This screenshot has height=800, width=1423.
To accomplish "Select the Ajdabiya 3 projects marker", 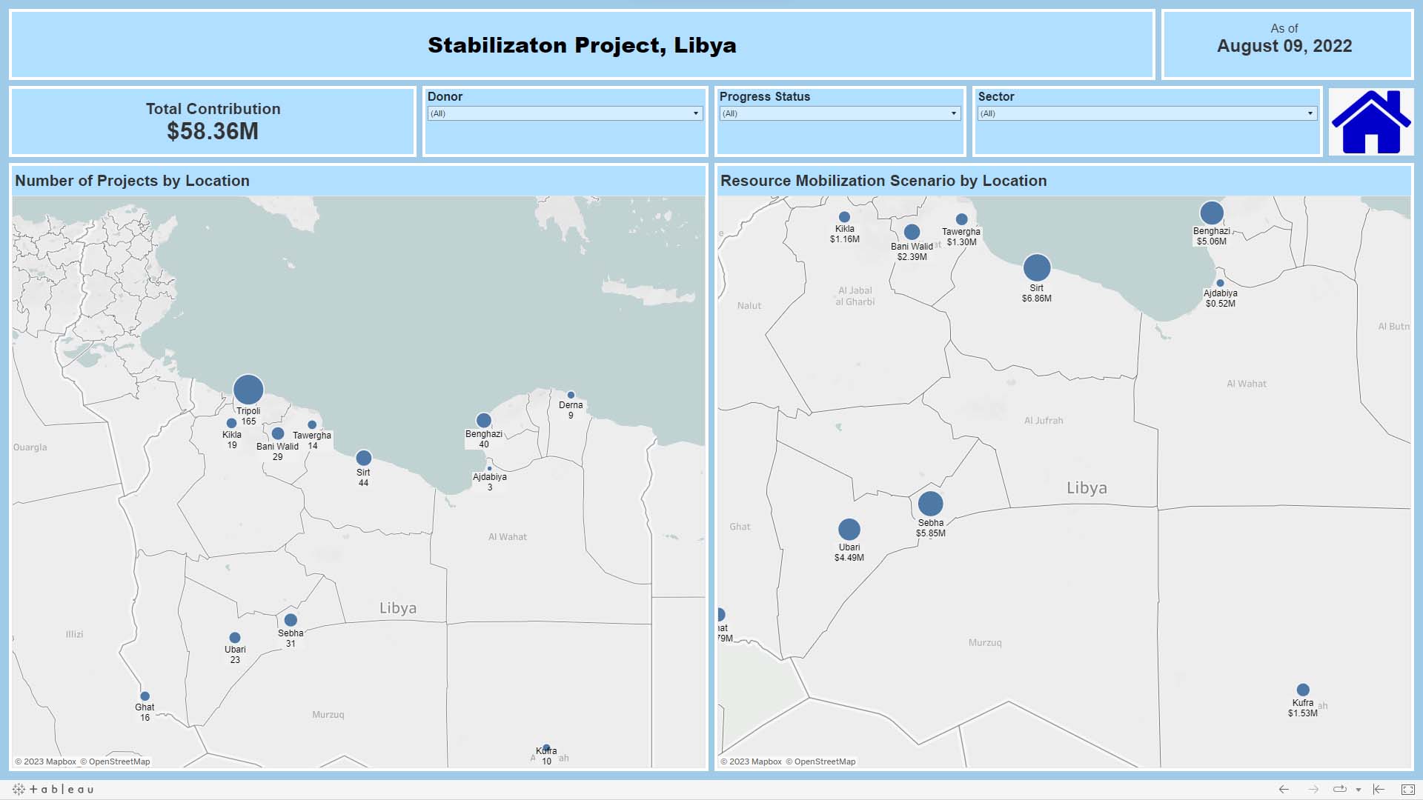I will [x=489, y=468].
